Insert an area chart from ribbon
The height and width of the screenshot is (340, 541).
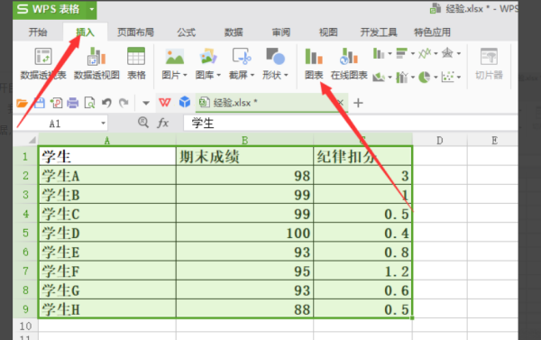[x=379, y=77]
